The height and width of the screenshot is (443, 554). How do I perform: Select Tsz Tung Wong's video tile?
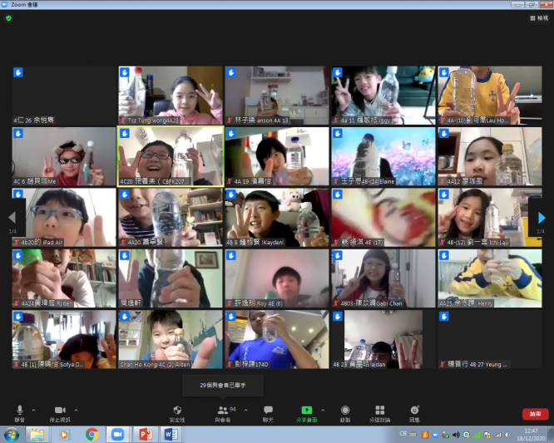[171, 95]
